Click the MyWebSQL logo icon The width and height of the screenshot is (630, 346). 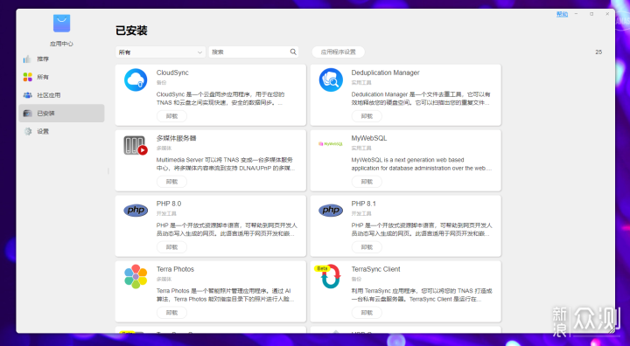330,143
